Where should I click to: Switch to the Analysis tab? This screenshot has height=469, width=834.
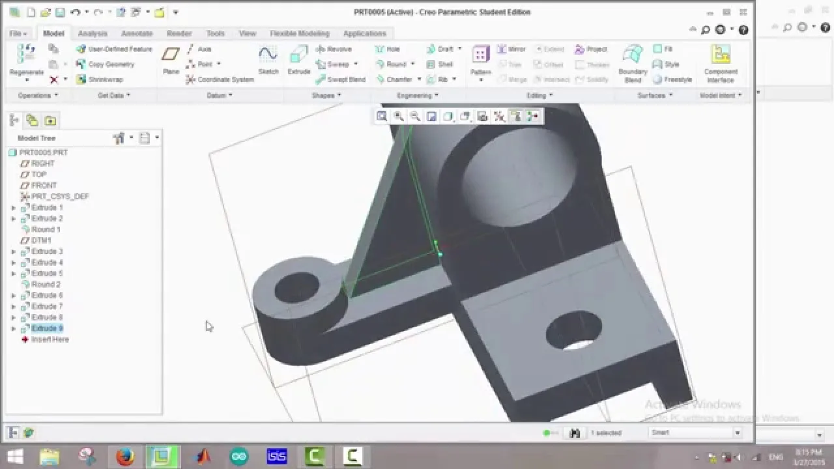(93, 33)
